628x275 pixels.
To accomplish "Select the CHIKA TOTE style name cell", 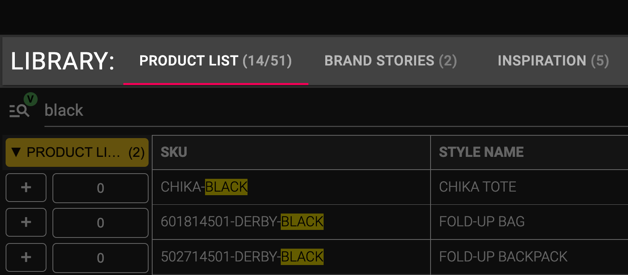I will tap(529, 187).
